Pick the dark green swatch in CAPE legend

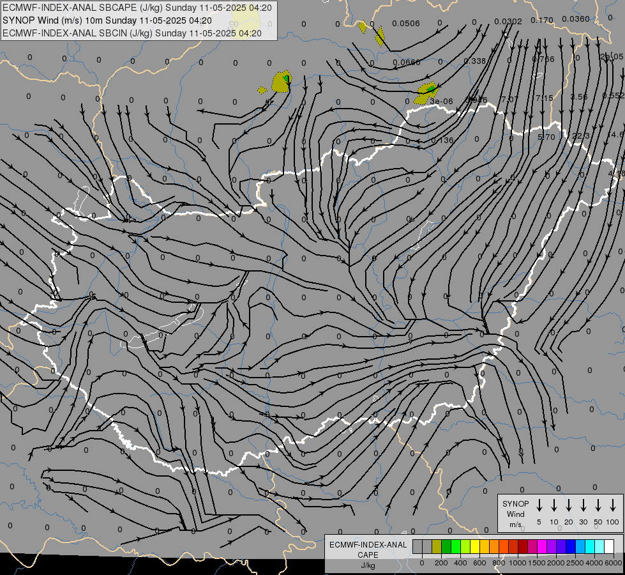(446, 546)
